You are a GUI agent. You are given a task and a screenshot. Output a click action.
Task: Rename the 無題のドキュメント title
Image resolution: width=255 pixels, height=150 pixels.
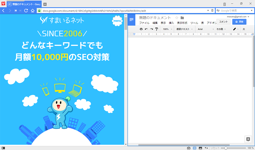tap(155, 18)
